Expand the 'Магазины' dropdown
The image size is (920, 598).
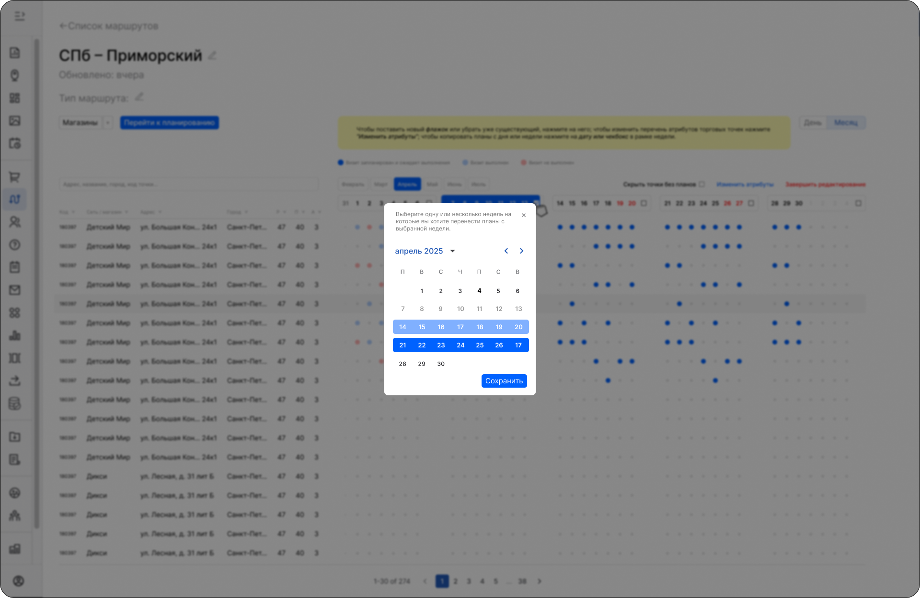click(x=108, y=123)
